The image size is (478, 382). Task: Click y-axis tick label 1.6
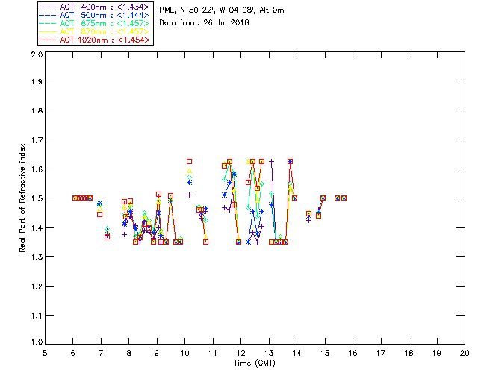(36, 169)
